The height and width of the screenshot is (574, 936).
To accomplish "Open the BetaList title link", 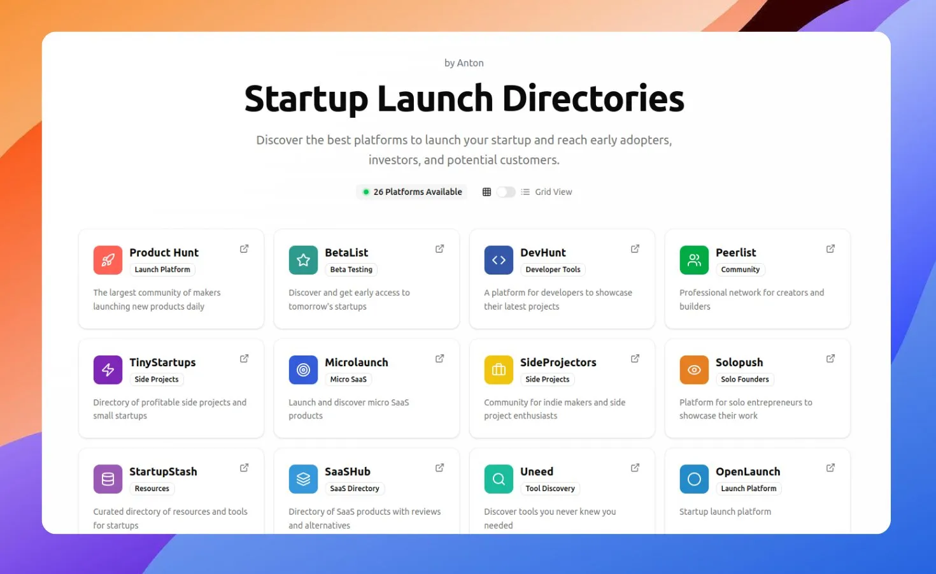I will 346,252.
